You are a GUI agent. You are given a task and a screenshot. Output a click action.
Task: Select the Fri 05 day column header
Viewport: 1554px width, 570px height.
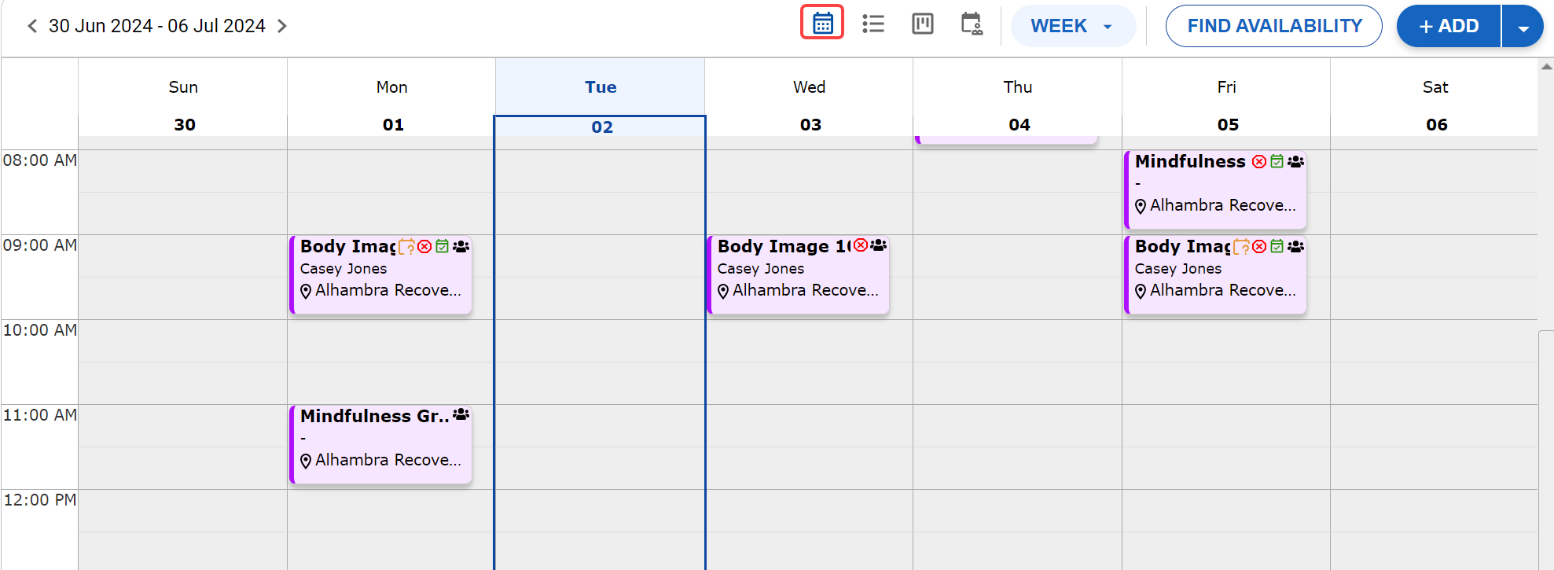(x=1226, y=106)
